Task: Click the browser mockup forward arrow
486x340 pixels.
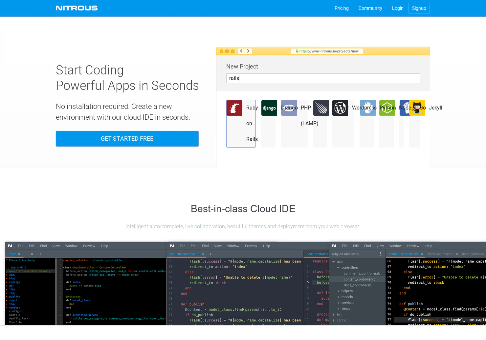Action: (249, 51)
